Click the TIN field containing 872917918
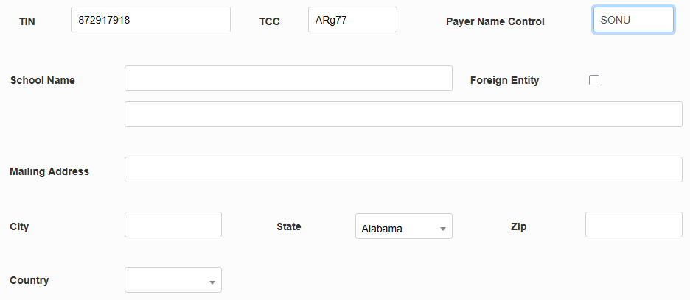690x300 pixels. pyautogui.click(x=150, y=20)
